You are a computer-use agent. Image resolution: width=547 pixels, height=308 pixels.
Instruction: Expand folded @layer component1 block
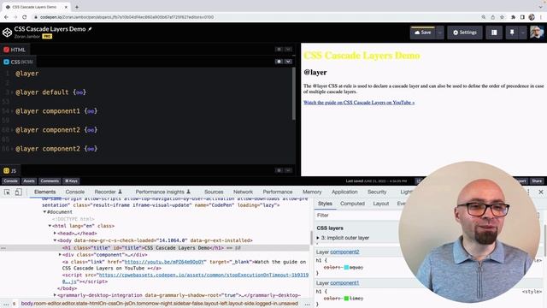coord(91,111)
